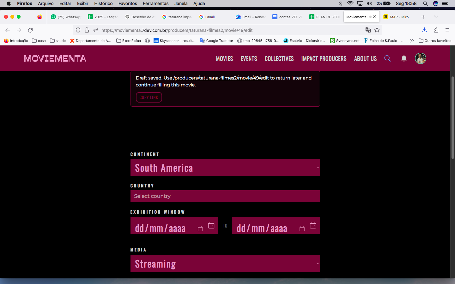Open the Firefox extensions puzzle icon
The image size is (455, 284).
(436, 30)
